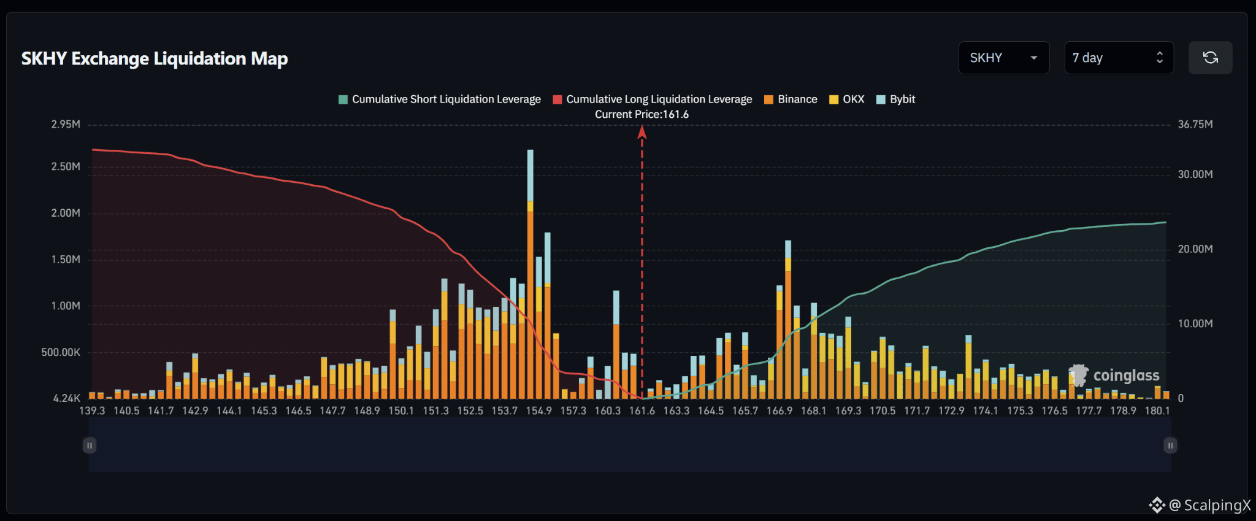Hide the Binance series in the legend
Viewport: 1256px width, 521px height.
pyautogui.click(x=791, y=99)
